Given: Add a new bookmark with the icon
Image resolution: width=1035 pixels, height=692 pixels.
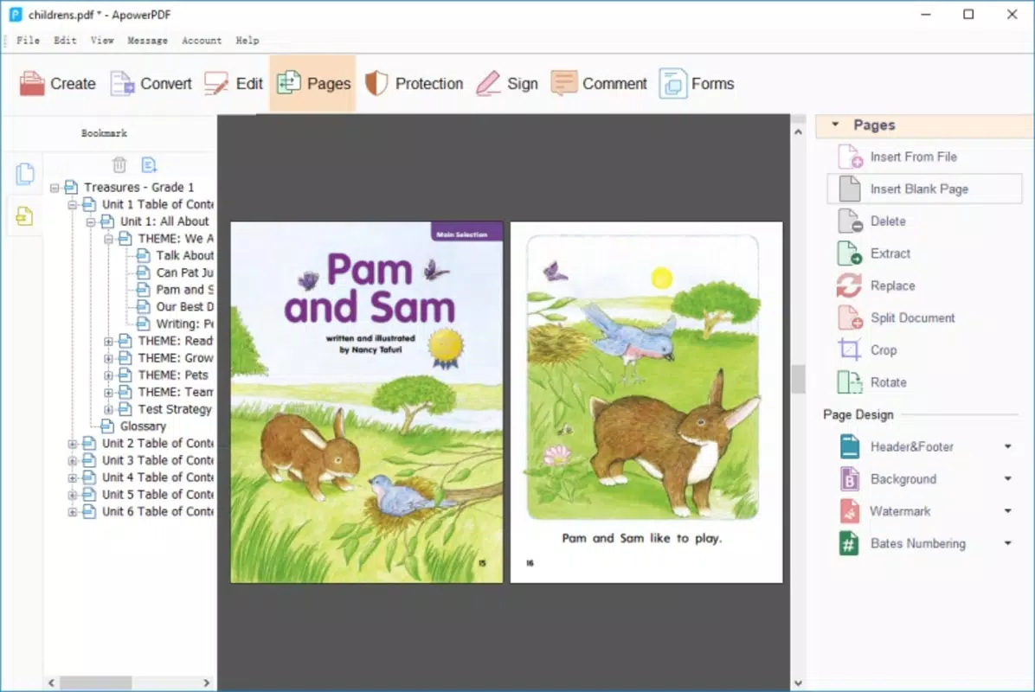Looking at the screenshot, I should point(149,164).
